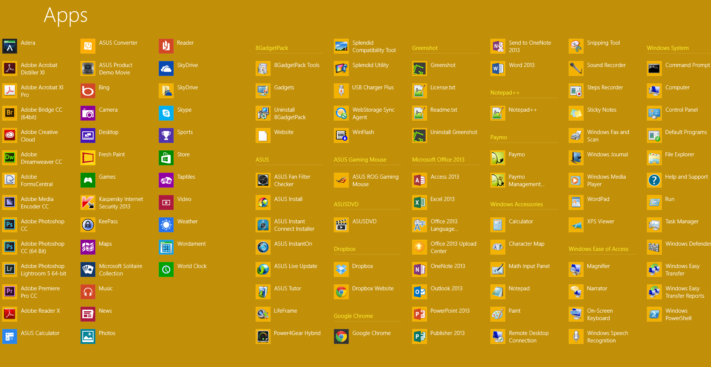Open Adobe Premiere Pro CC icon
The width and height of the screenshot is (711, 367).
[x=10, y=292]
